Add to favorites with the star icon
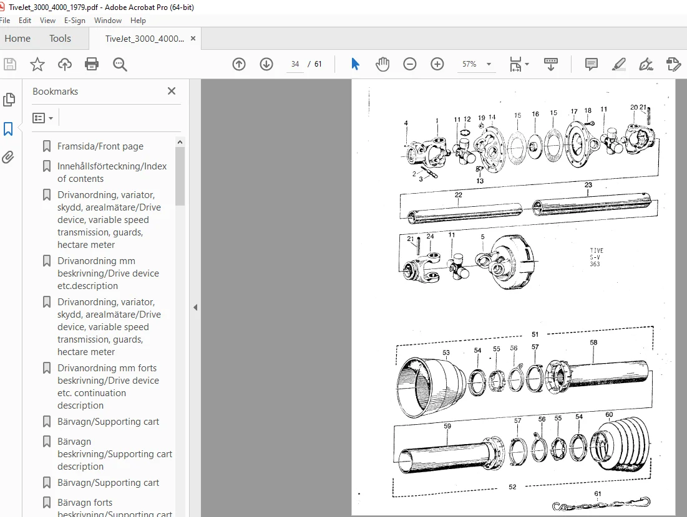This screenshot has width=687, height=517. coord(37,64)
